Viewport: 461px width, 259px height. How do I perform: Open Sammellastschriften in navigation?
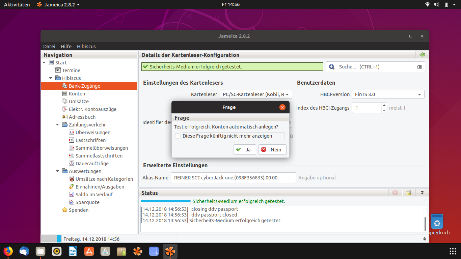(x=96, y=156)
